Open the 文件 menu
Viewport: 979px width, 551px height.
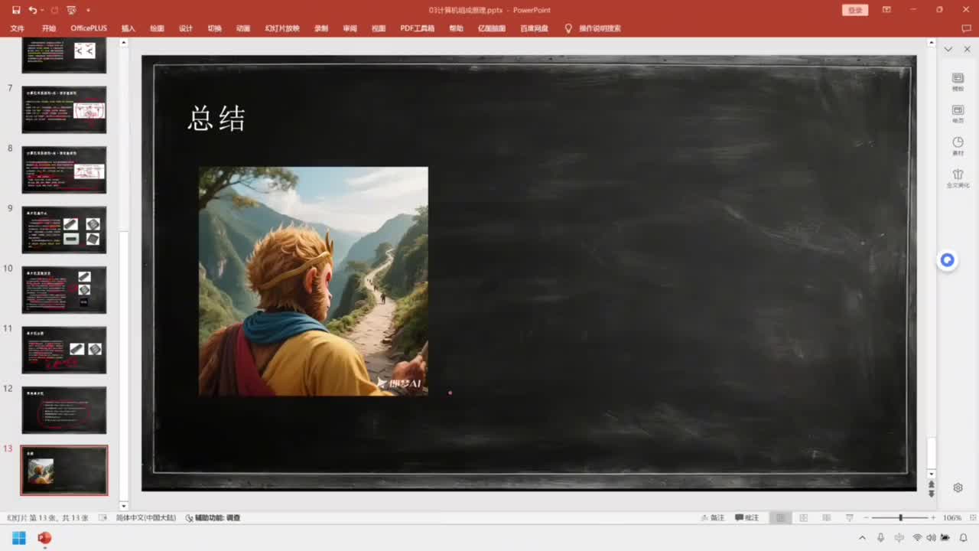(x=17, y=28)
